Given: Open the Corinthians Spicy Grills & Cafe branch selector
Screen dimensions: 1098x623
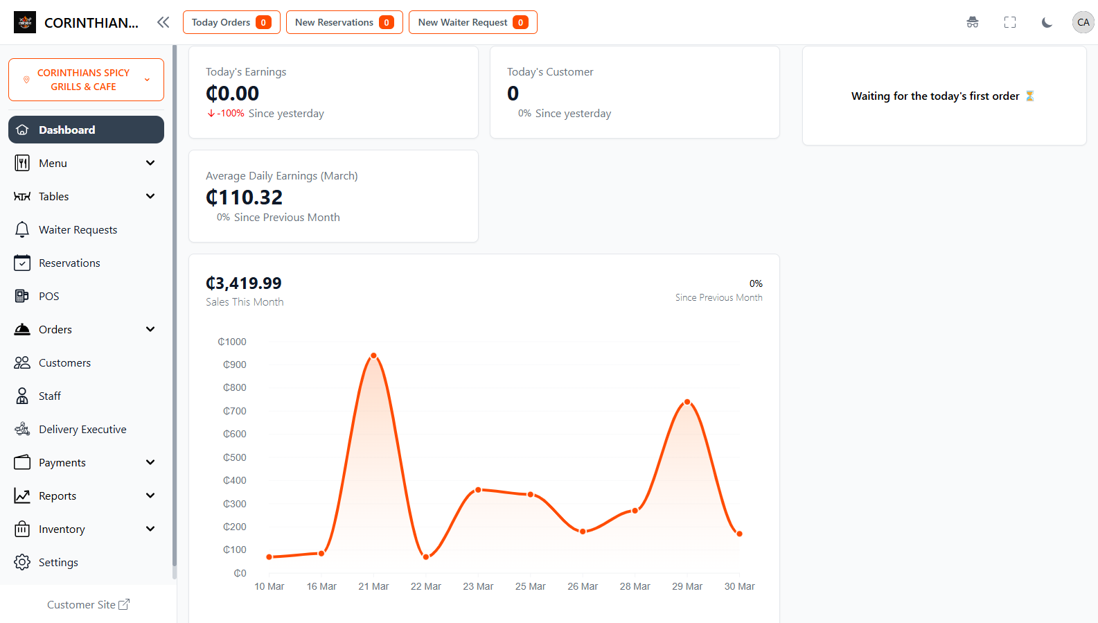Looking at the screenshot, I should [86, 80].
